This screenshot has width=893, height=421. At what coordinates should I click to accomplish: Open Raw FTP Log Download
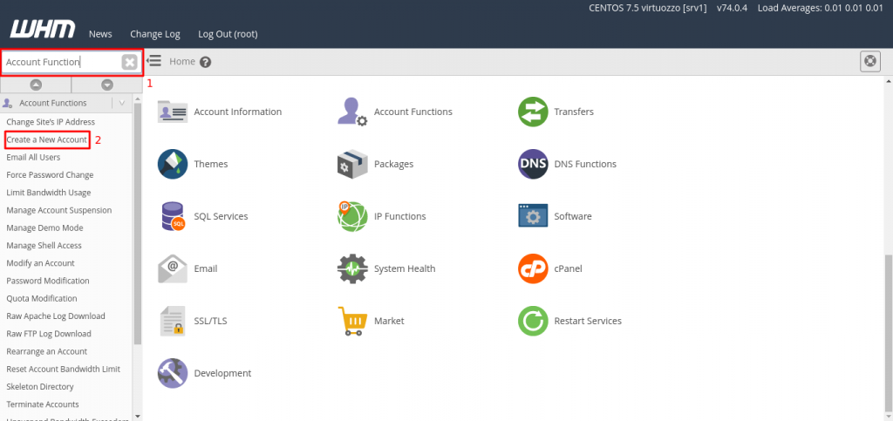tap(49, 333)
